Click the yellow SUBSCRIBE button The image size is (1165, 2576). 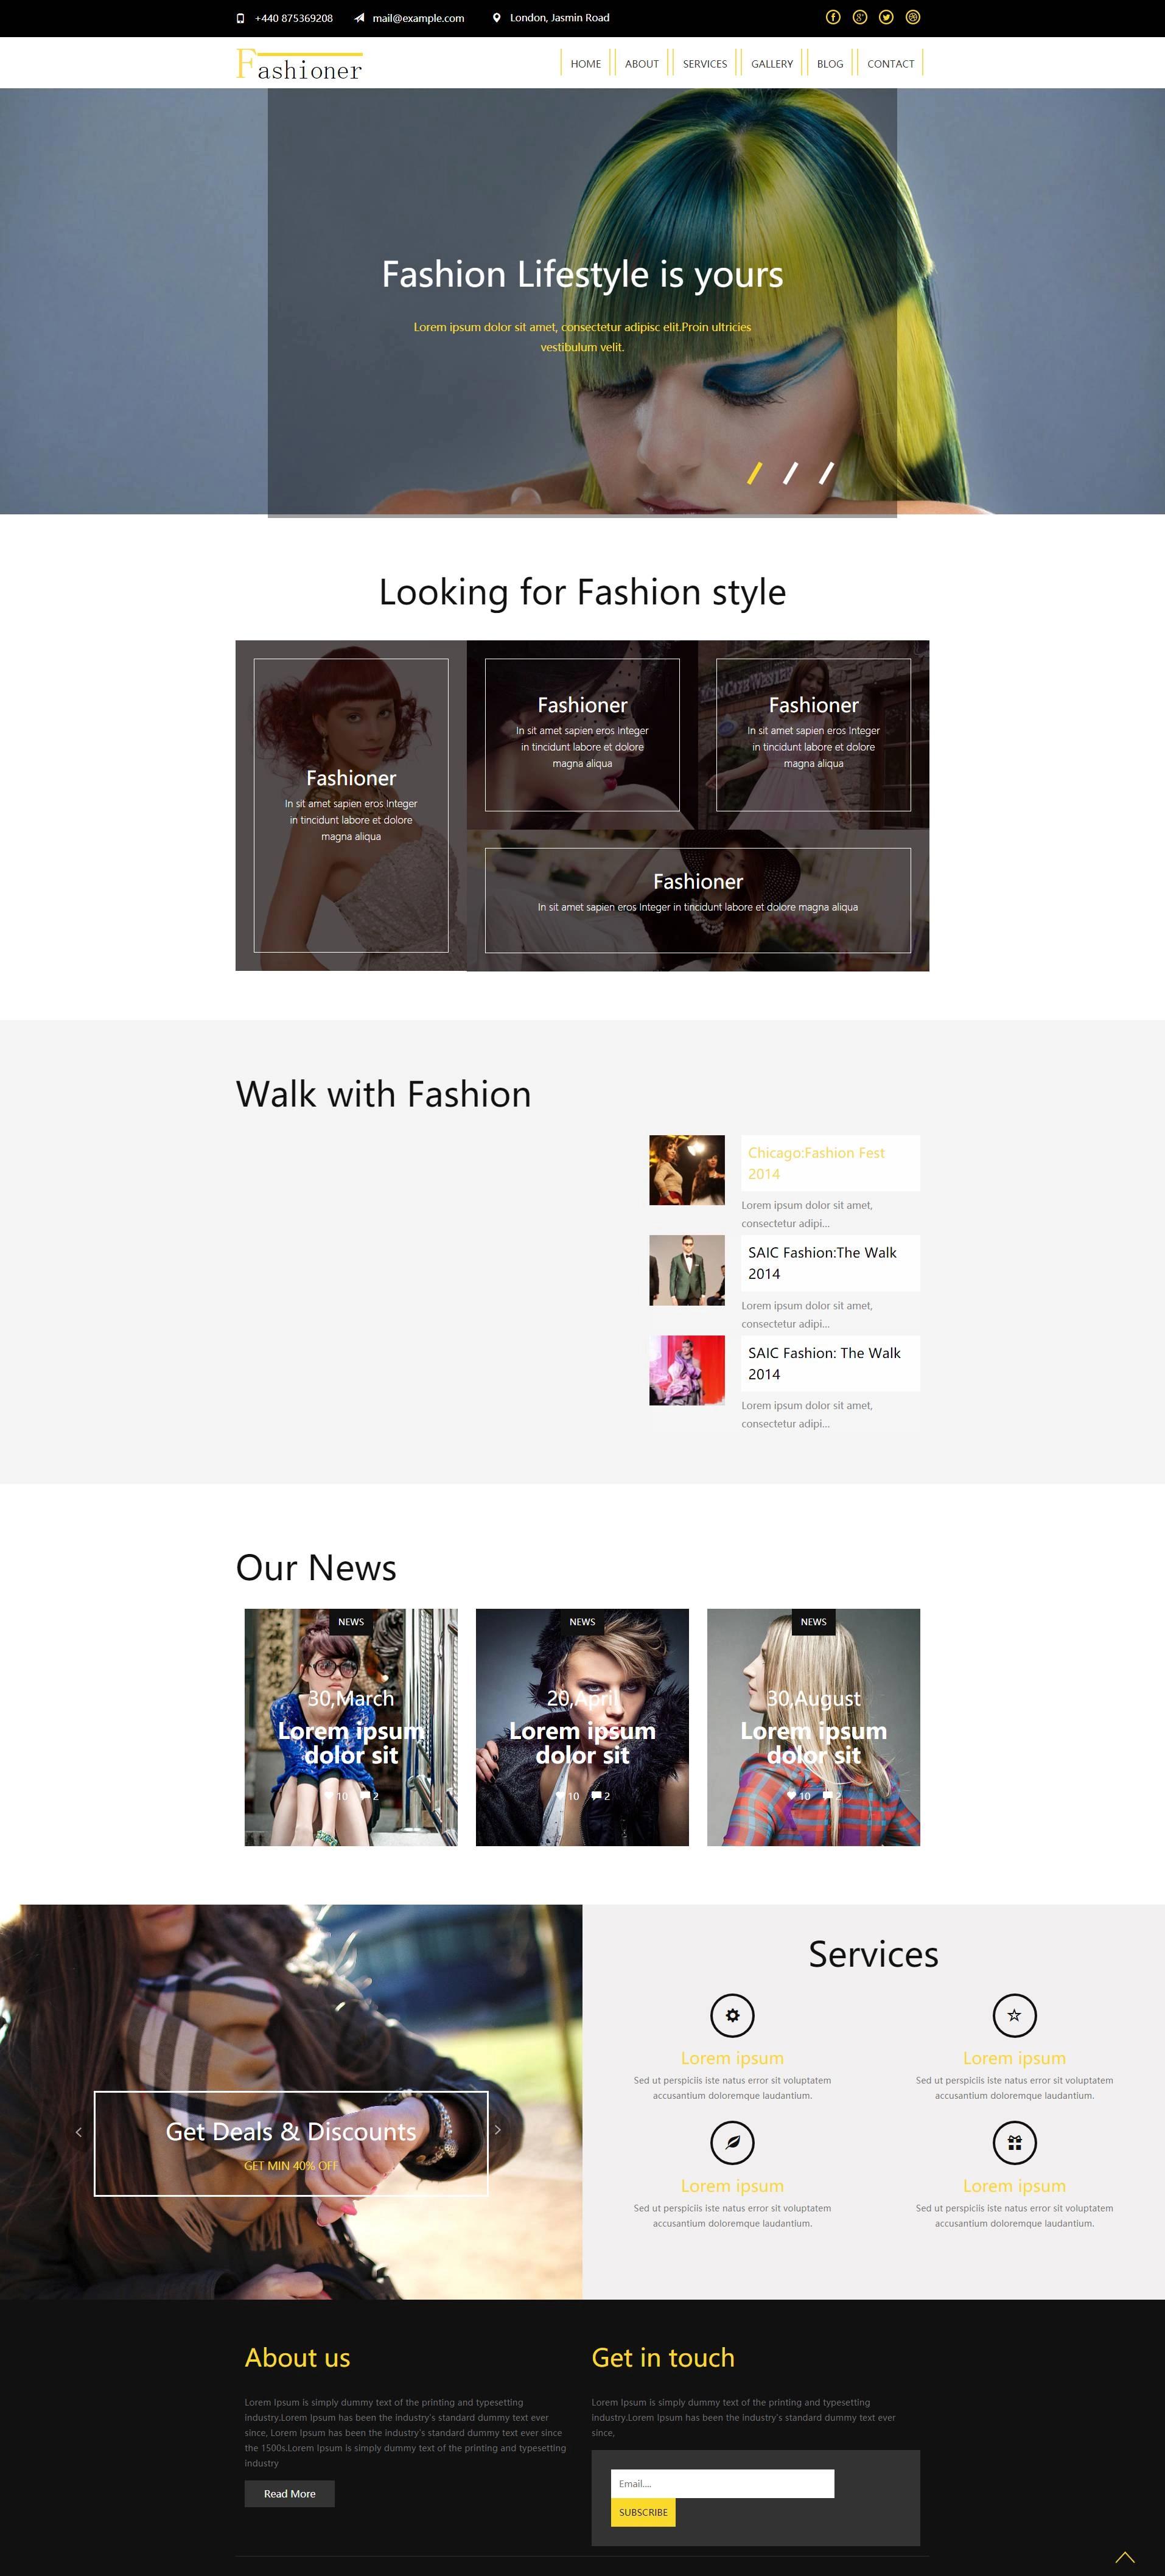point(643,2512)
